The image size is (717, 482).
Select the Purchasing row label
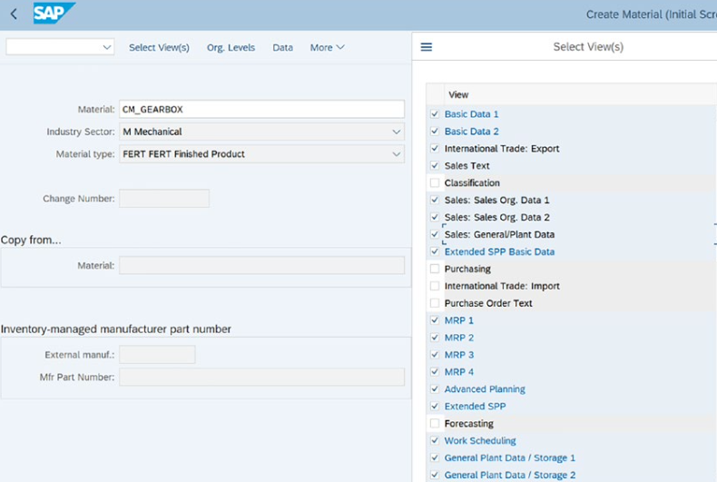[x=467, y=269]
